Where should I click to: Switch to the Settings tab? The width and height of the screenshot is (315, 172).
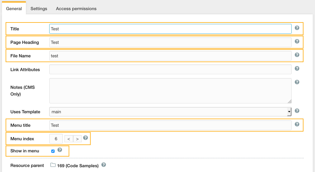[x=39, y=9]
